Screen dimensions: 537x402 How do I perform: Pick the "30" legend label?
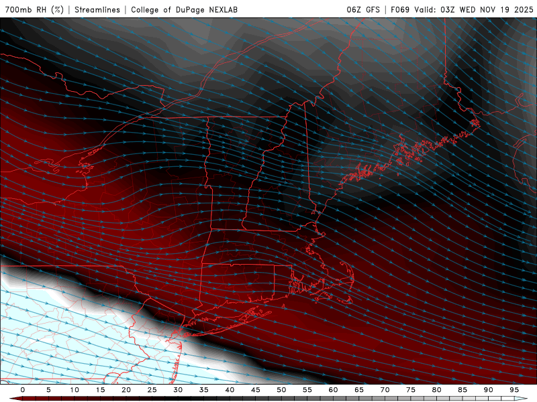[178, 390]
